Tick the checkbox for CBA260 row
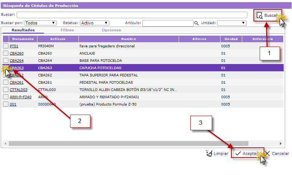Image resolution: width=292 pixels, height=175 pixels. (x=5, y=53)
